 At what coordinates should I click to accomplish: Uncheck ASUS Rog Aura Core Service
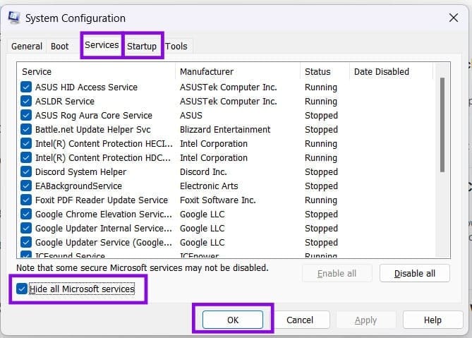(26, 115)
